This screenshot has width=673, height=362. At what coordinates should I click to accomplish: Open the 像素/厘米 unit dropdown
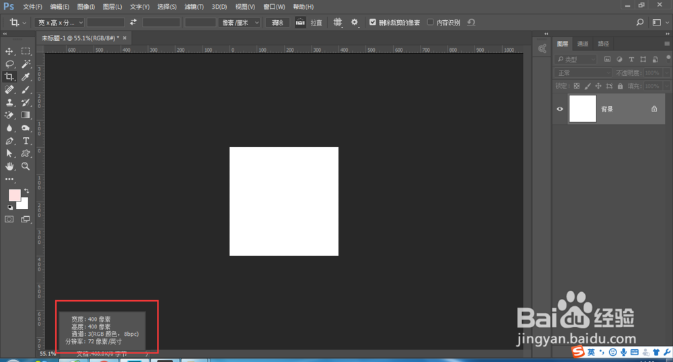click(240, 22)
